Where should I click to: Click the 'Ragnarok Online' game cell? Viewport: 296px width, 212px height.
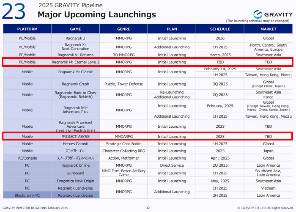[x=76, y=165]
